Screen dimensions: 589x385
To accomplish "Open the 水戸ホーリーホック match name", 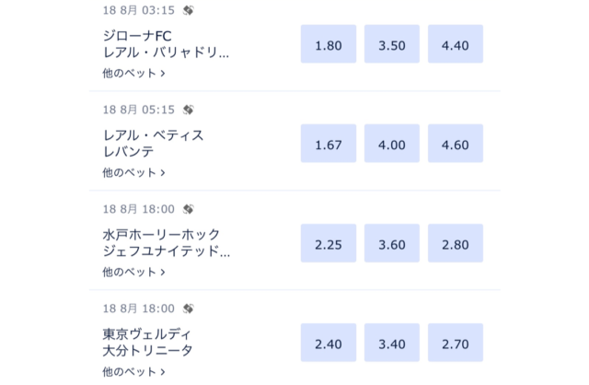I will click(x=166, y=243).
